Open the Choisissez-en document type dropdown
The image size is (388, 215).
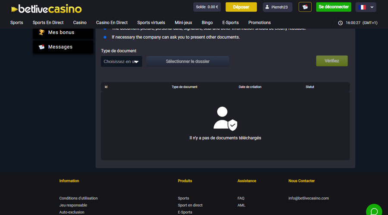click(121, 61)
